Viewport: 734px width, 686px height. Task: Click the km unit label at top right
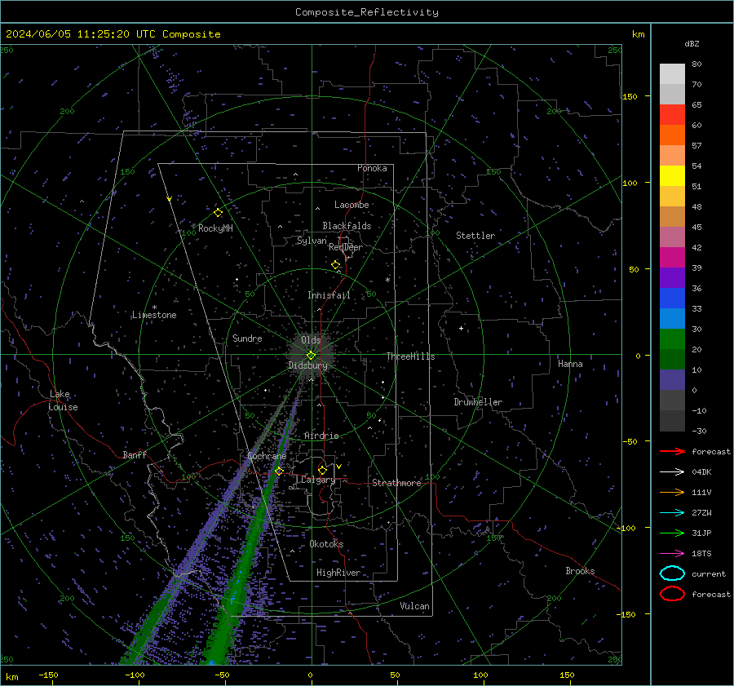638,34
